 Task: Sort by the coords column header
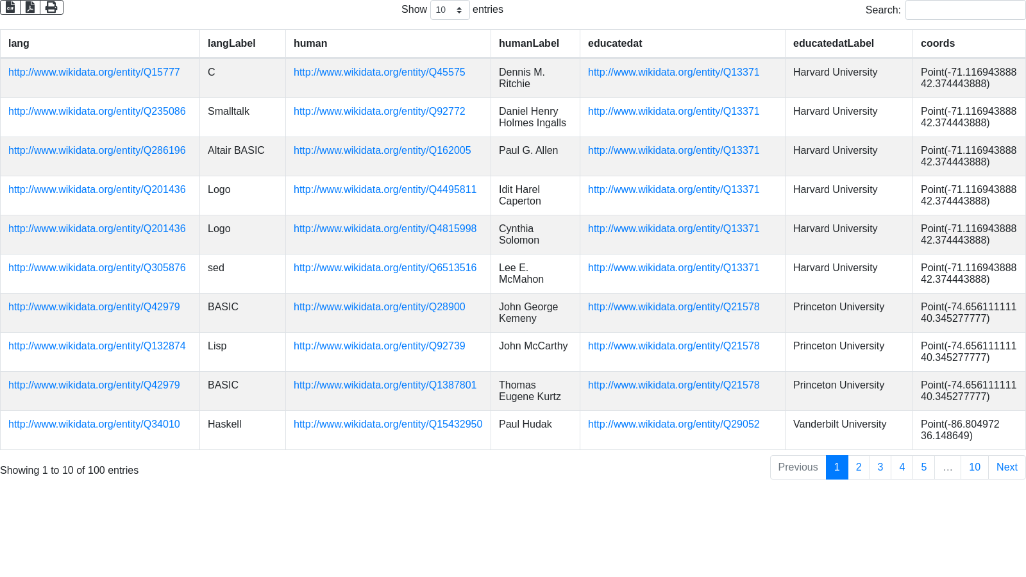(x=938, y=44)
